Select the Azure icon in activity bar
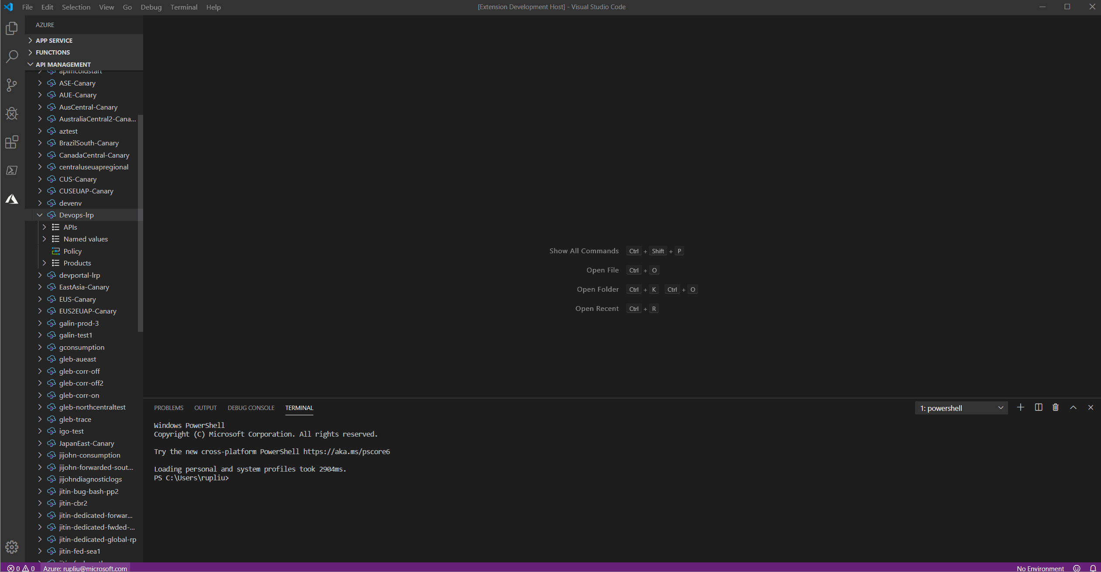Image resolution: width=1101 pixels, height=572 pixels. [12, 199]
